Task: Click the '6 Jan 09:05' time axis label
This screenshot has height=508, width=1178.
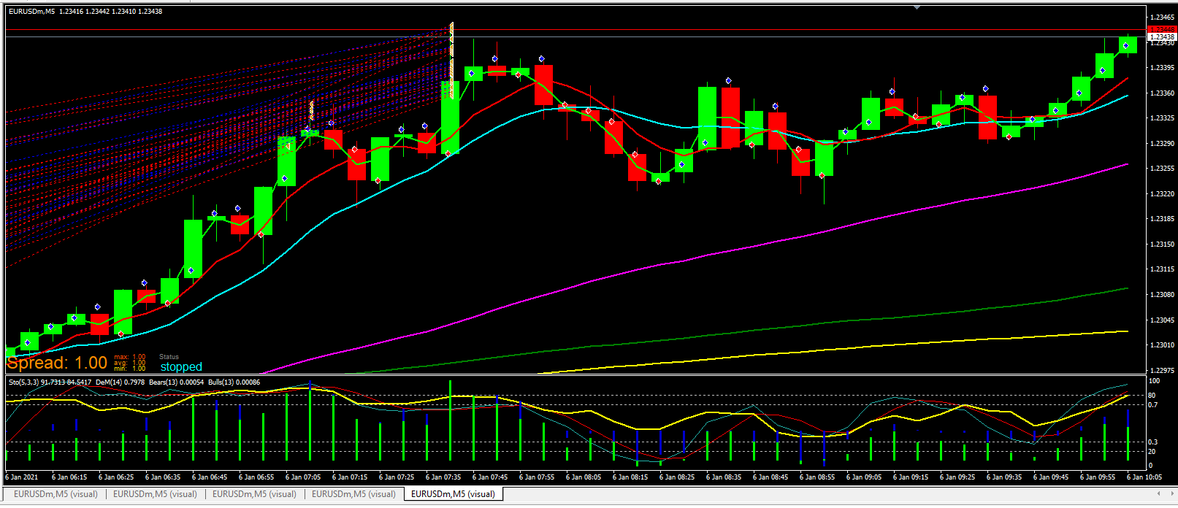Action: pos(864,477)
